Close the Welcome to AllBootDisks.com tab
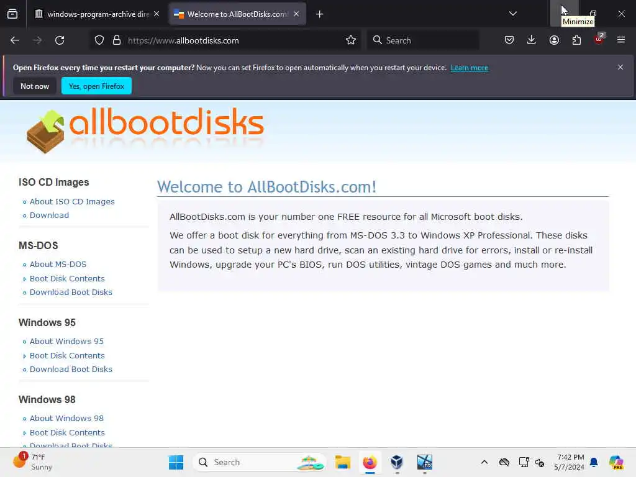Viewport: 636px width, 477px height. (296, 14)
